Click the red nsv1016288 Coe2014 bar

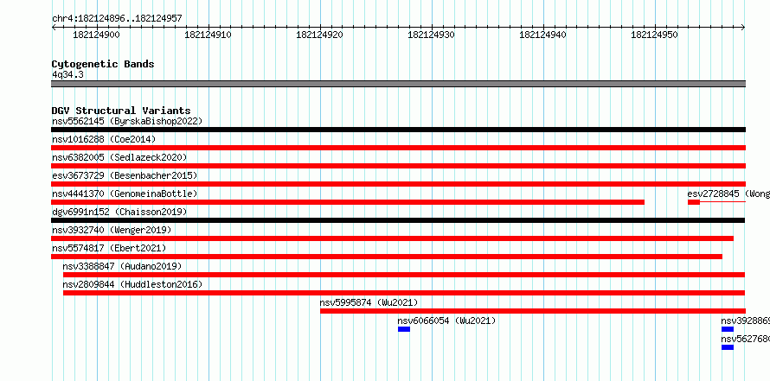tap(398, 148)
